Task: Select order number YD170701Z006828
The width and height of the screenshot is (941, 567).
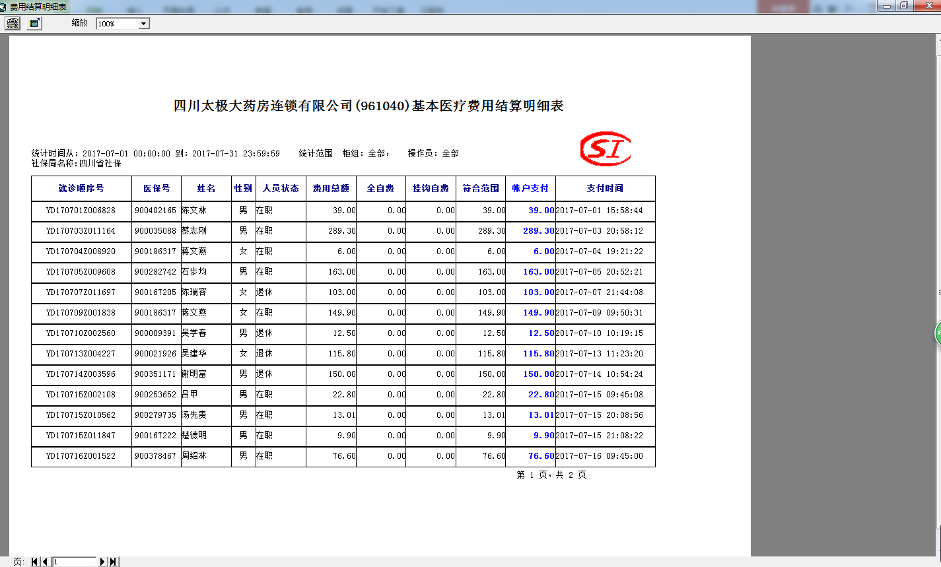Action: (81, 211)
